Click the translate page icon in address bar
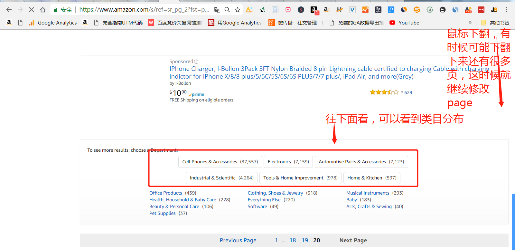The height and width of the screenshot is (250, 515). tap(217, 10)
